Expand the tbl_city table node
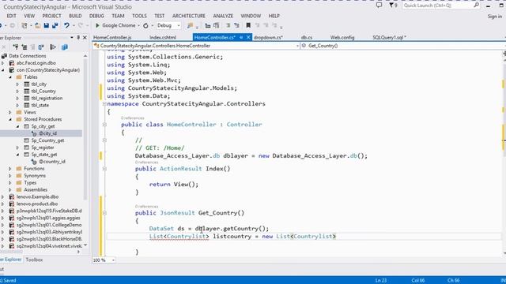 tap(17, 84)
